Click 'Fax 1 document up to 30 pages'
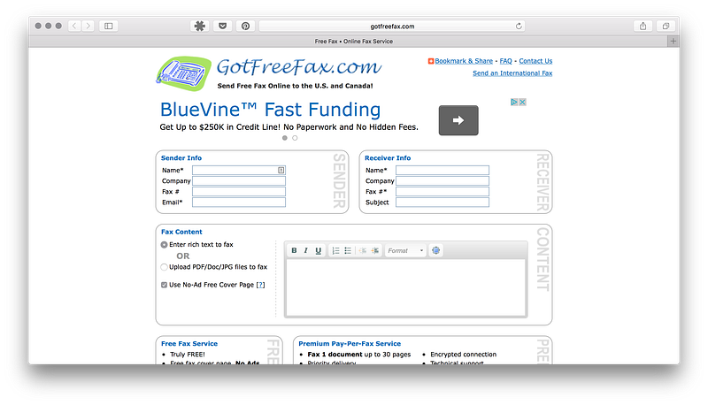Image resolution: width=708 pixels, height=405 pixels. pos(359,355)
